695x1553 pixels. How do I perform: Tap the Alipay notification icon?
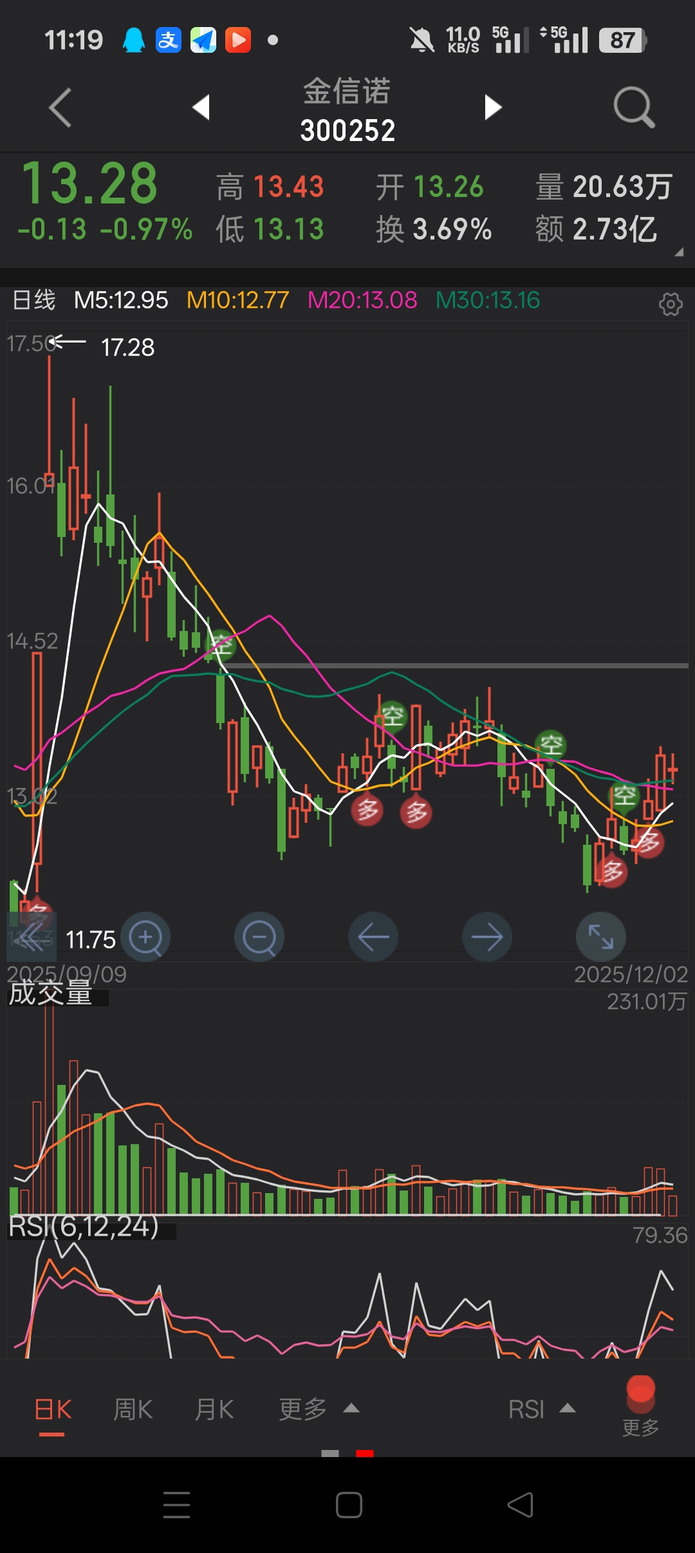169,41
